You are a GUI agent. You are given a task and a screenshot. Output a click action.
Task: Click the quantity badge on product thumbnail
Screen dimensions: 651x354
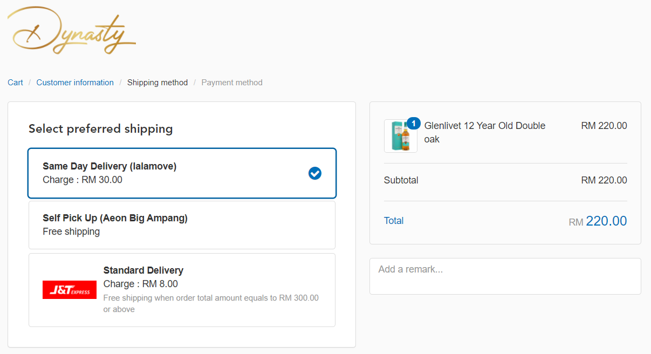[x=414, y=124]
